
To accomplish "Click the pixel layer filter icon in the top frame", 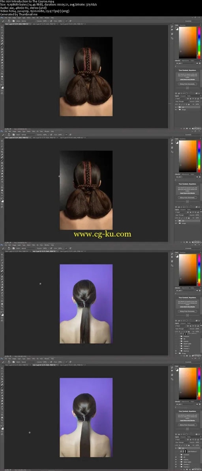I will [x=188, y=98].
